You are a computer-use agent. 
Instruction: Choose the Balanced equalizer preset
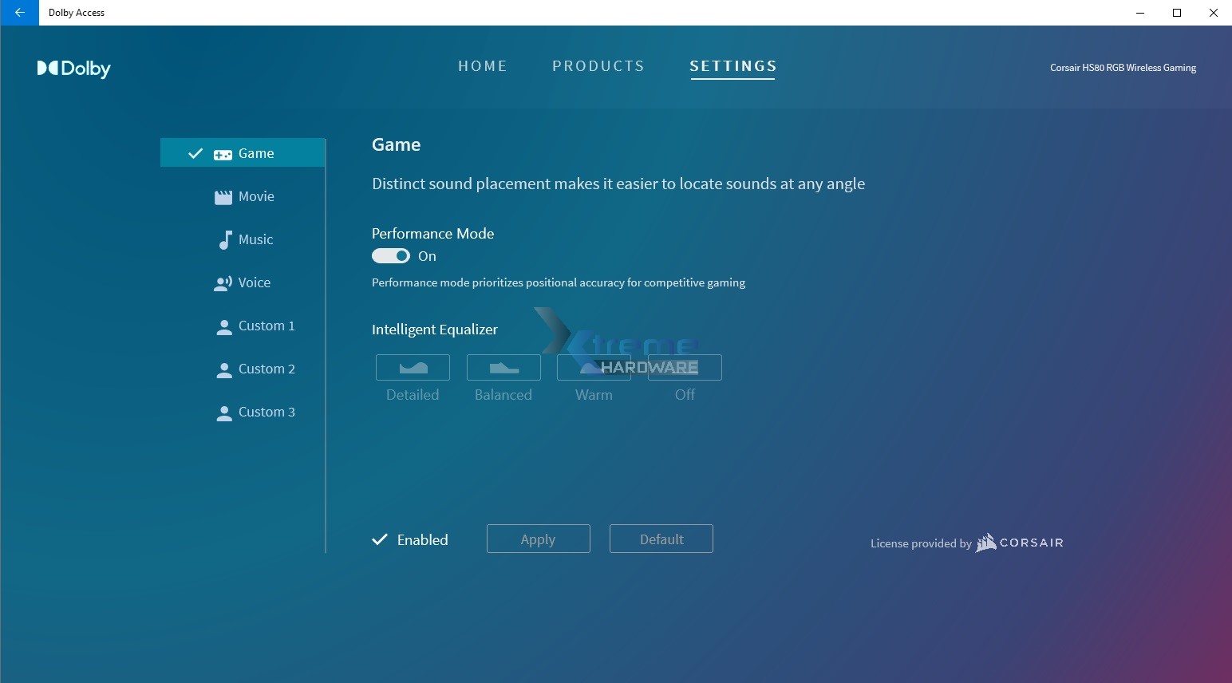(x=503, y=368)
